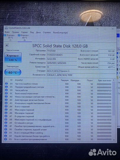
Task: Click status icon of attribute B2
Action: pos(6,136)
